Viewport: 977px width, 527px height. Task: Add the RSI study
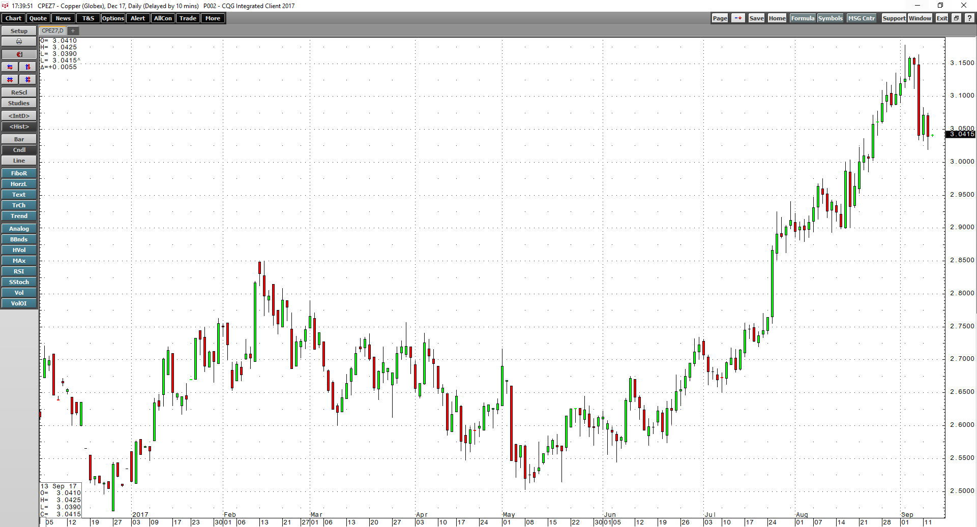tap(19, 271)
